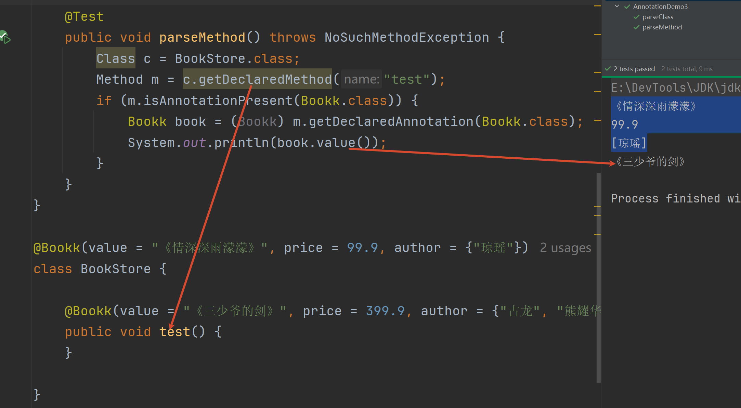The height and width of the screenshot is (408, 741).
Task: Select the parseMethod test result
Action: click(x=662, y=27)
